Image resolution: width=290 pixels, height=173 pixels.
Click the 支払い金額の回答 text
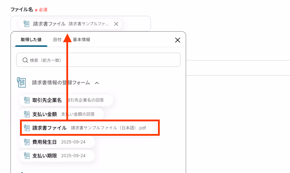[78, 114]
